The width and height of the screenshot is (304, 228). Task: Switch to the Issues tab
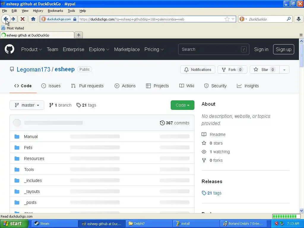pos(51,86)
